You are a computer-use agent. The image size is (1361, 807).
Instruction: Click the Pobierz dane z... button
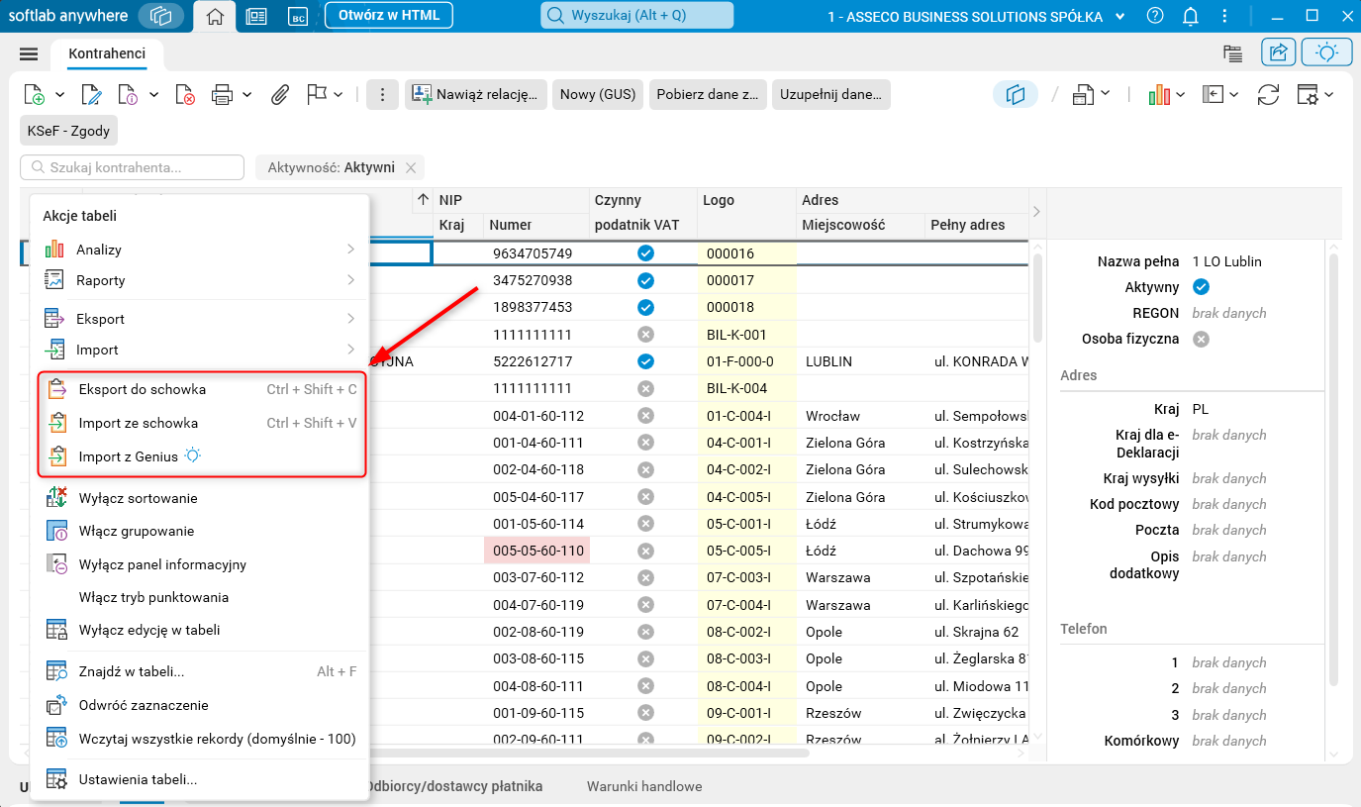tap(708, 94)
